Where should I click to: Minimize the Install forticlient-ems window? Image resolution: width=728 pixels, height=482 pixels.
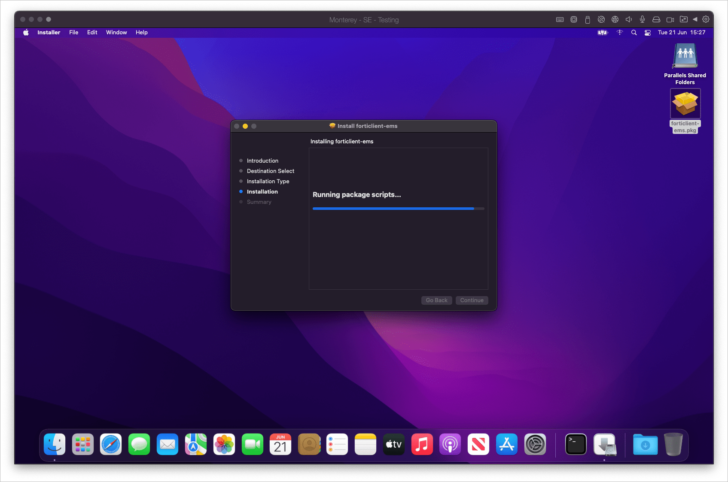(x=245, y=126)
